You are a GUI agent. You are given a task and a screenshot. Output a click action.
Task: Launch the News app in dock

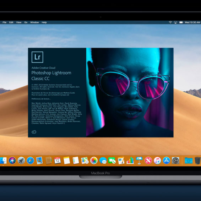click(x=148, y=161)
